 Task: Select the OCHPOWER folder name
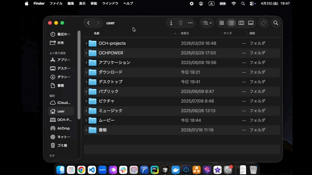click(x=111, y=53)
